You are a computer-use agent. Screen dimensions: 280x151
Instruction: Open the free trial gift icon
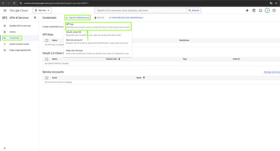(x=254, y=11)
